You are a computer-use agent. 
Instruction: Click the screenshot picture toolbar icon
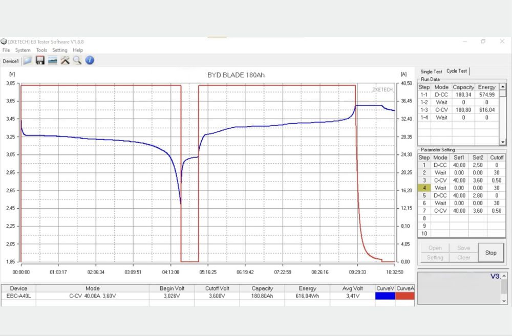click(53, 60)
